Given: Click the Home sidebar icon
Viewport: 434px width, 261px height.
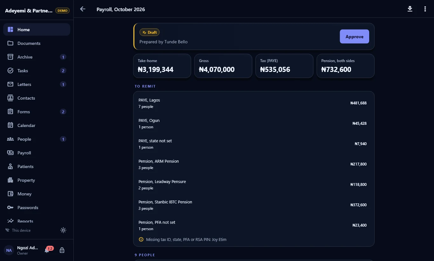Looking at the screenshot, I should (x=10, y=30).
